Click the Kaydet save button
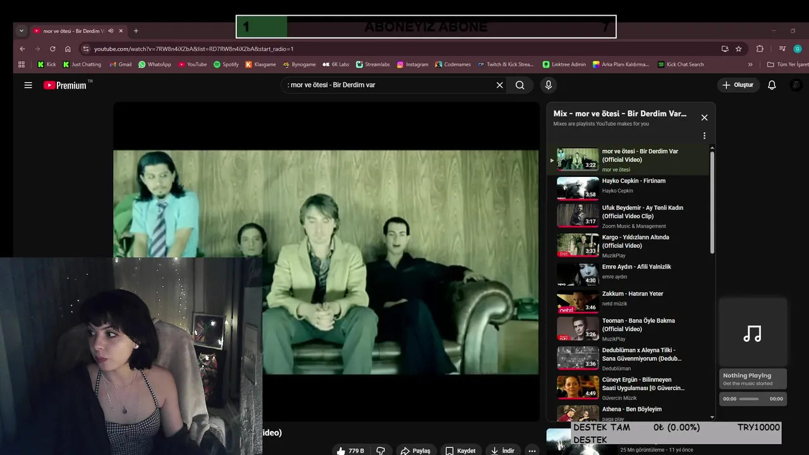809x455 pixels. coord(461,451)
